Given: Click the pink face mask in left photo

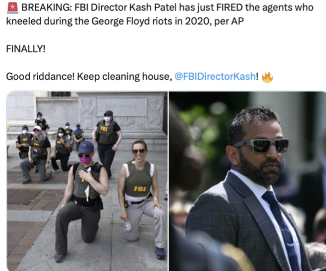Looking at the screenshot, I should click(x=85, y=160).
